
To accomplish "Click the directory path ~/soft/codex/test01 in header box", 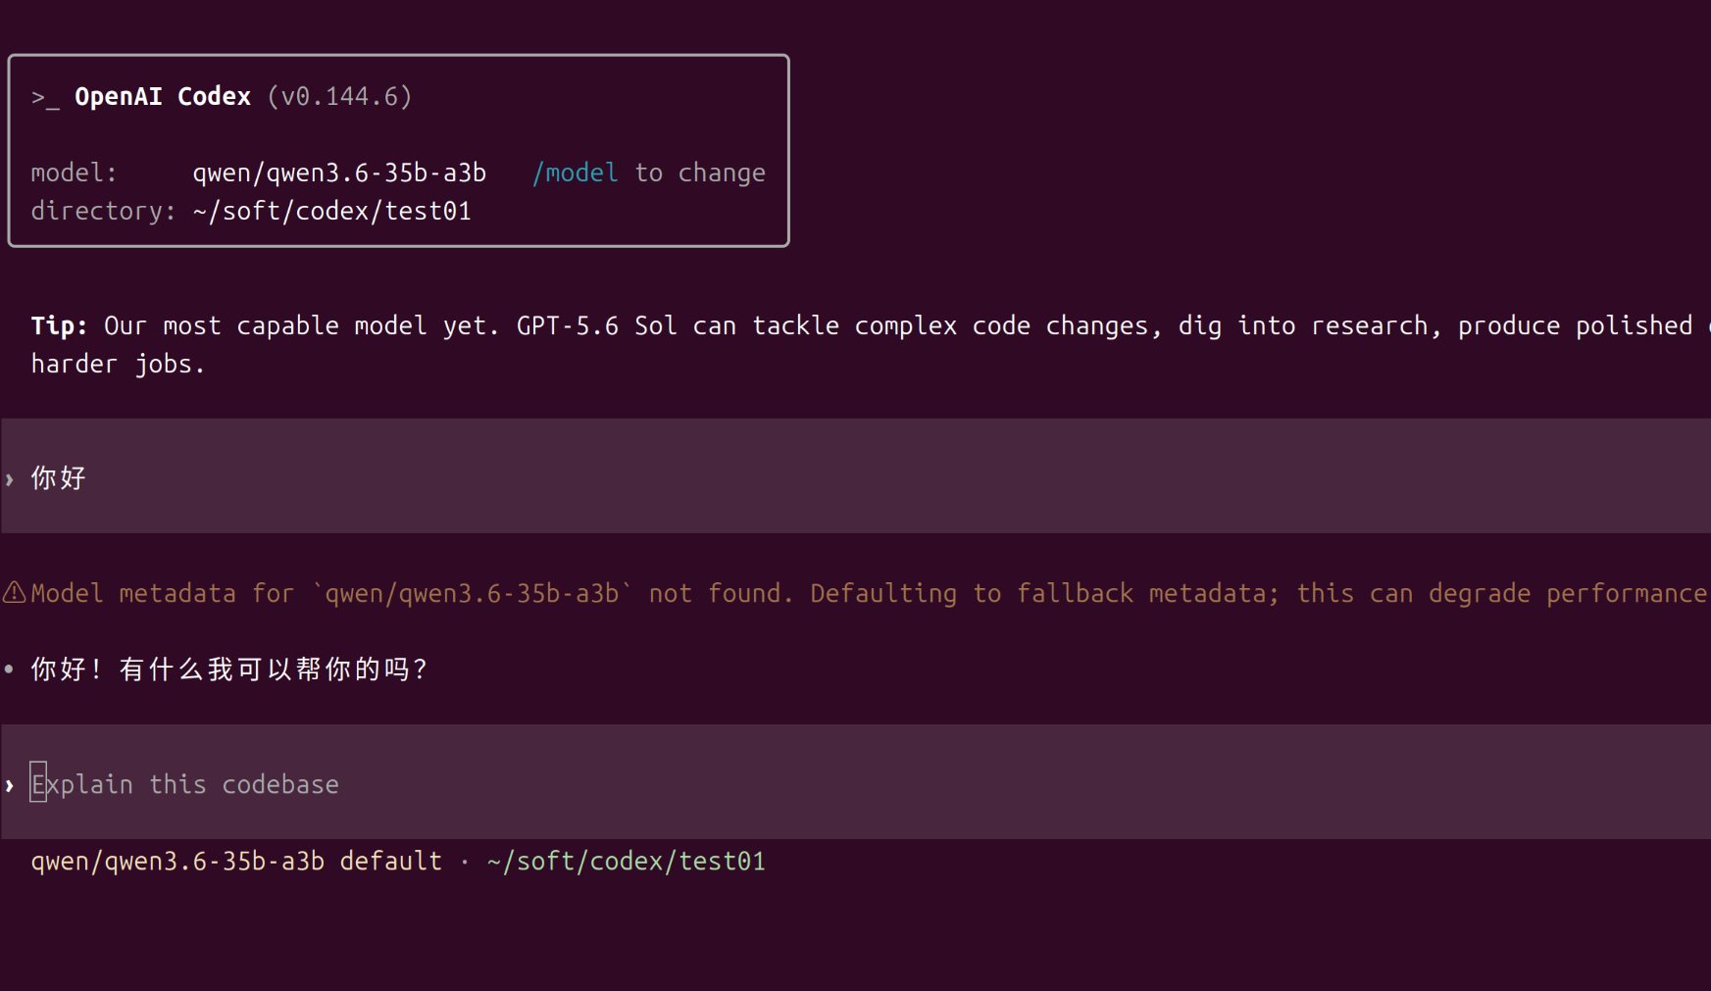I will 332,211.
